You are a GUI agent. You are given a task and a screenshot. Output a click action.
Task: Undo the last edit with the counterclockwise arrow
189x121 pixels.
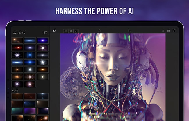click(x=100, y=31)
